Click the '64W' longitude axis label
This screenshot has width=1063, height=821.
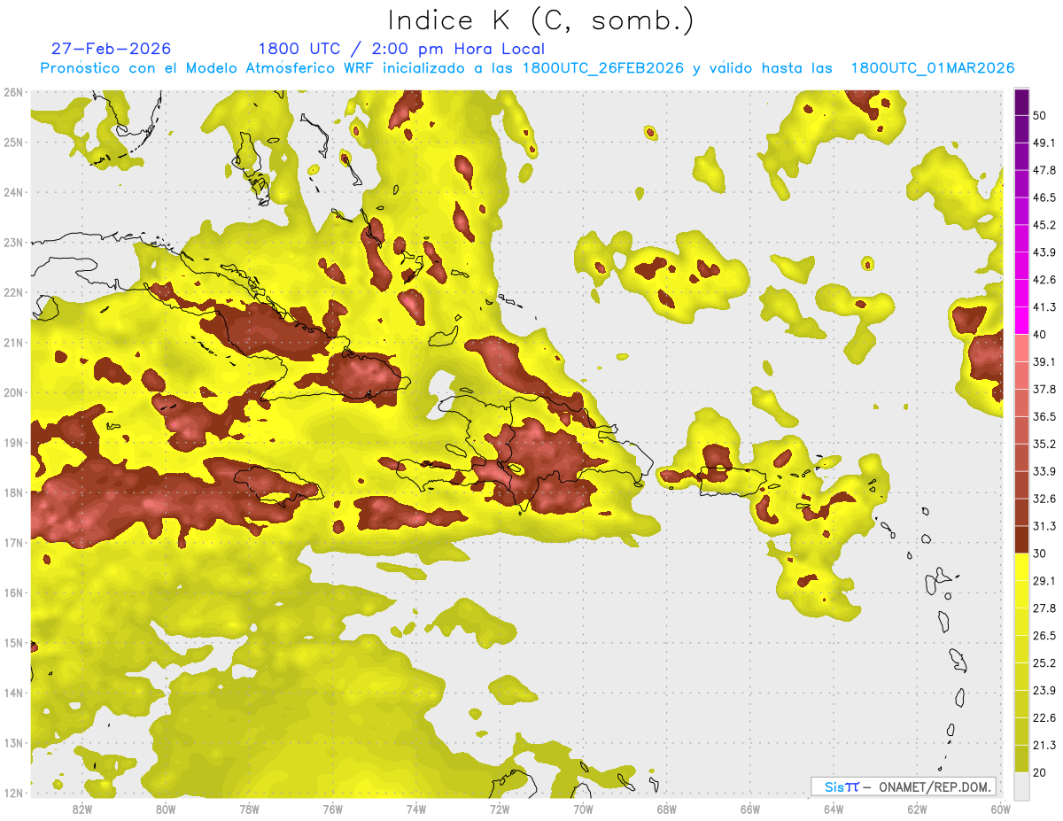coord(834,809)
